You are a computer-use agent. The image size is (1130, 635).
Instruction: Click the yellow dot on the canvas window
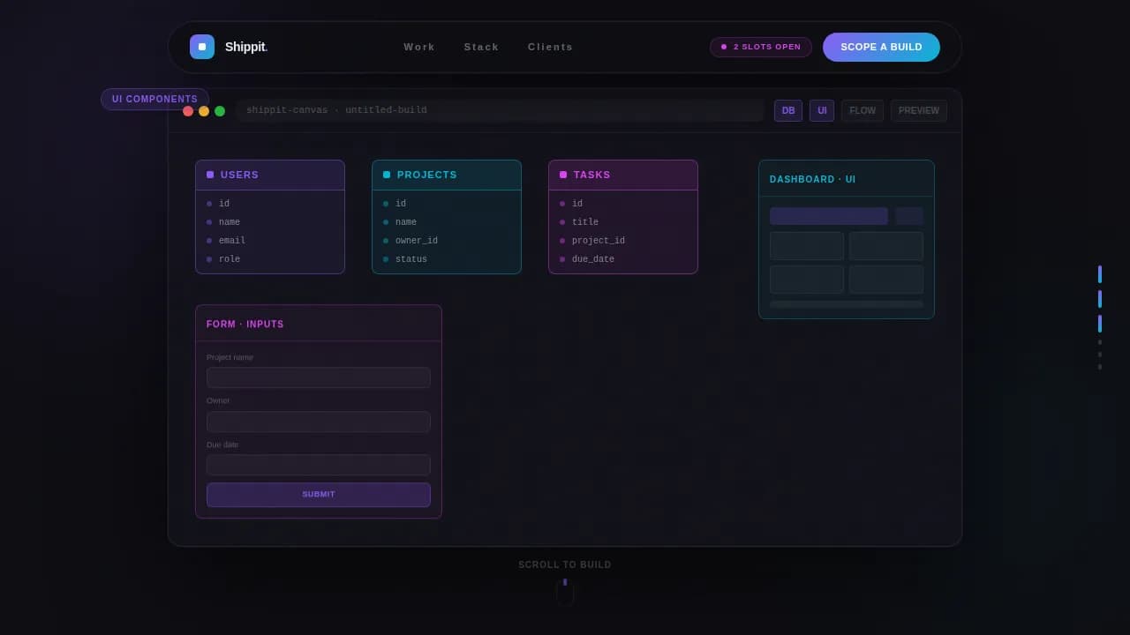(x=204, y=111)
